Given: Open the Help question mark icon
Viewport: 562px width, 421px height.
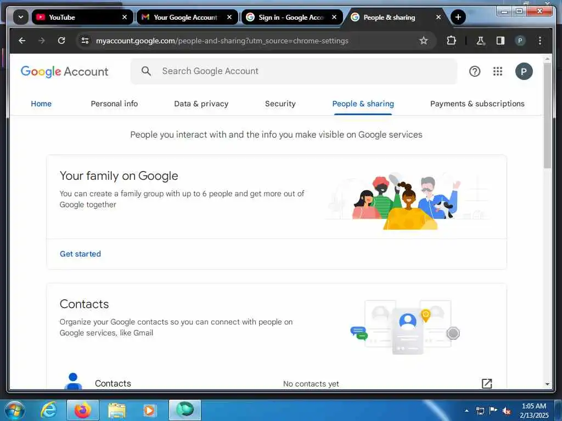Looking at the screenshot, I should (475, 71).
